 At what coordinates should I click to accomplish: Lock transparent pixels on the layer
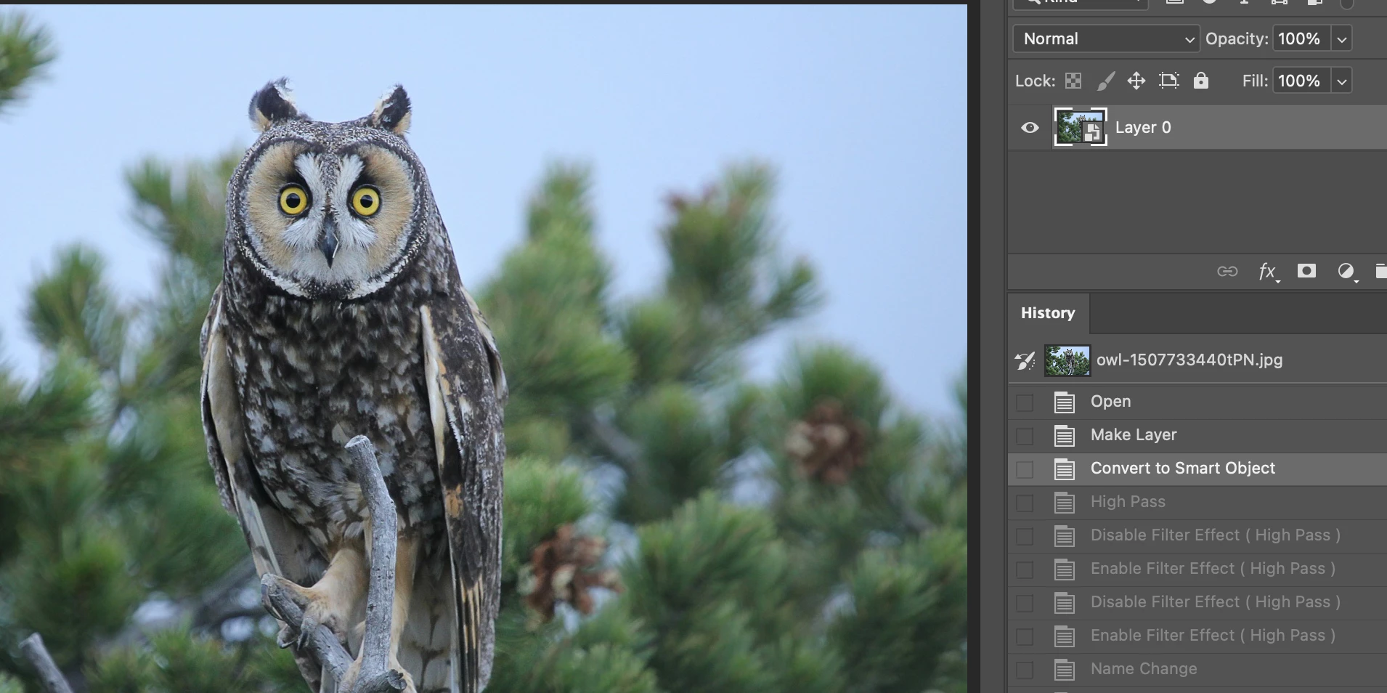pos(1073,81)
